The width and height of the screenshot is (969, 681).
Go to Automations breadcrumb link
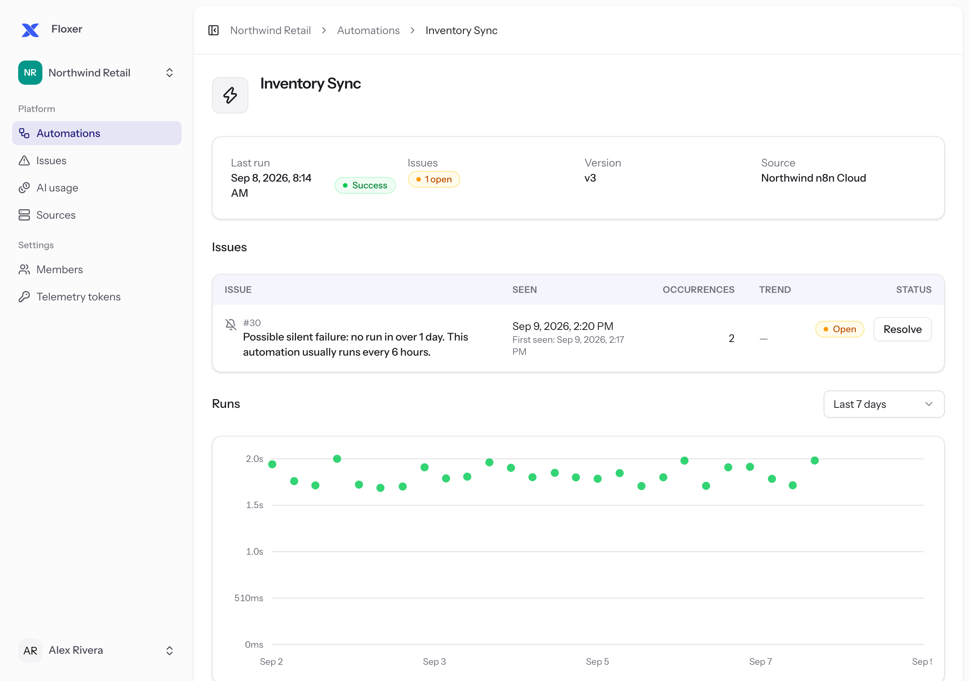coord(368,30)
